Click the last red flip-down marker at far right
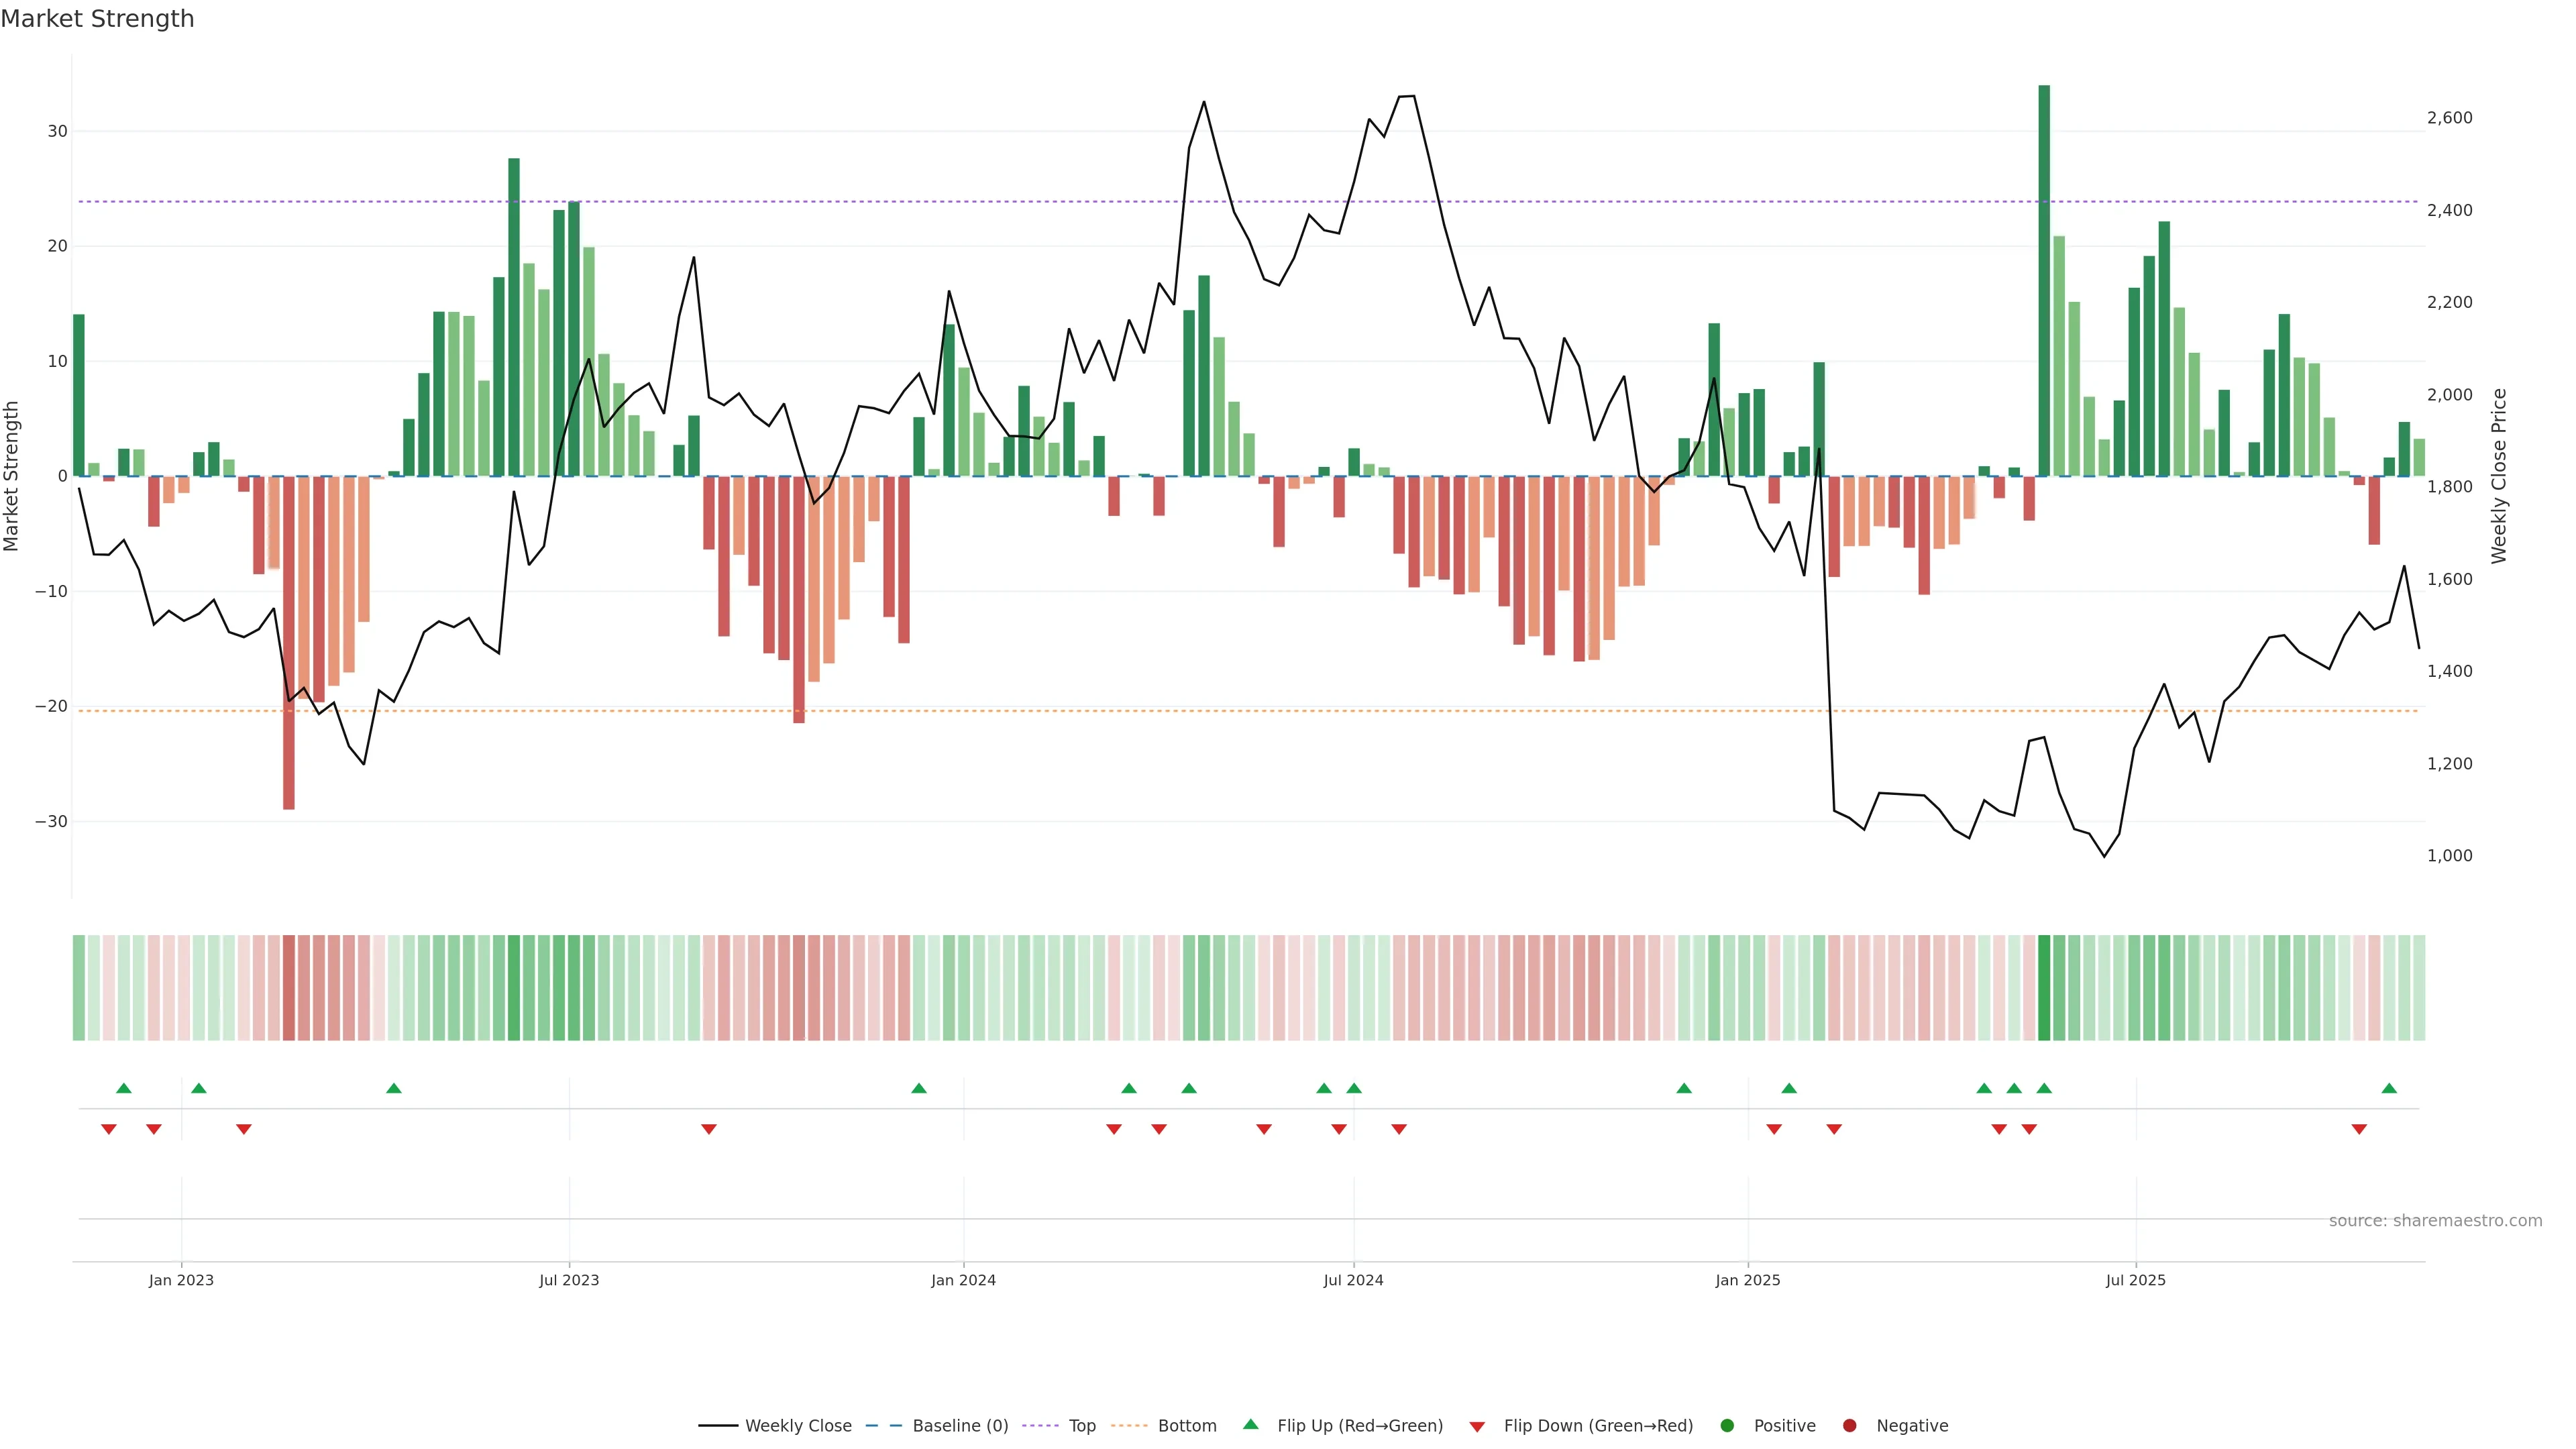 tap(2359, 1129)
